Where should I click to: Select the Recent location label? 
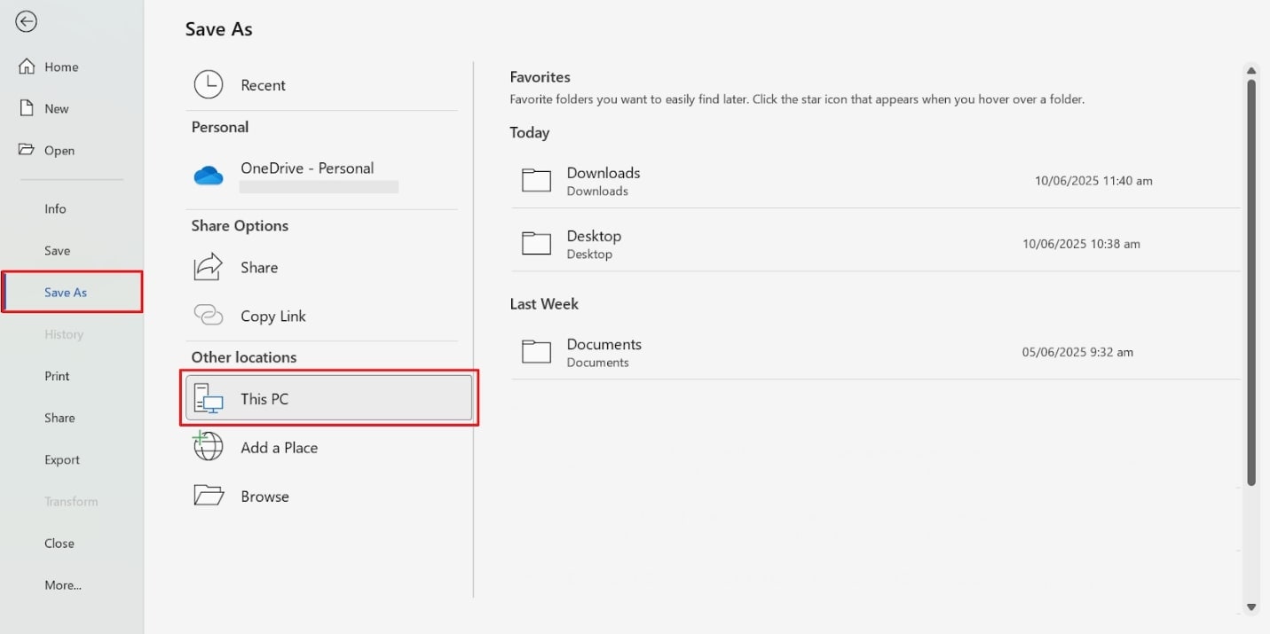(x=263, y=85)
